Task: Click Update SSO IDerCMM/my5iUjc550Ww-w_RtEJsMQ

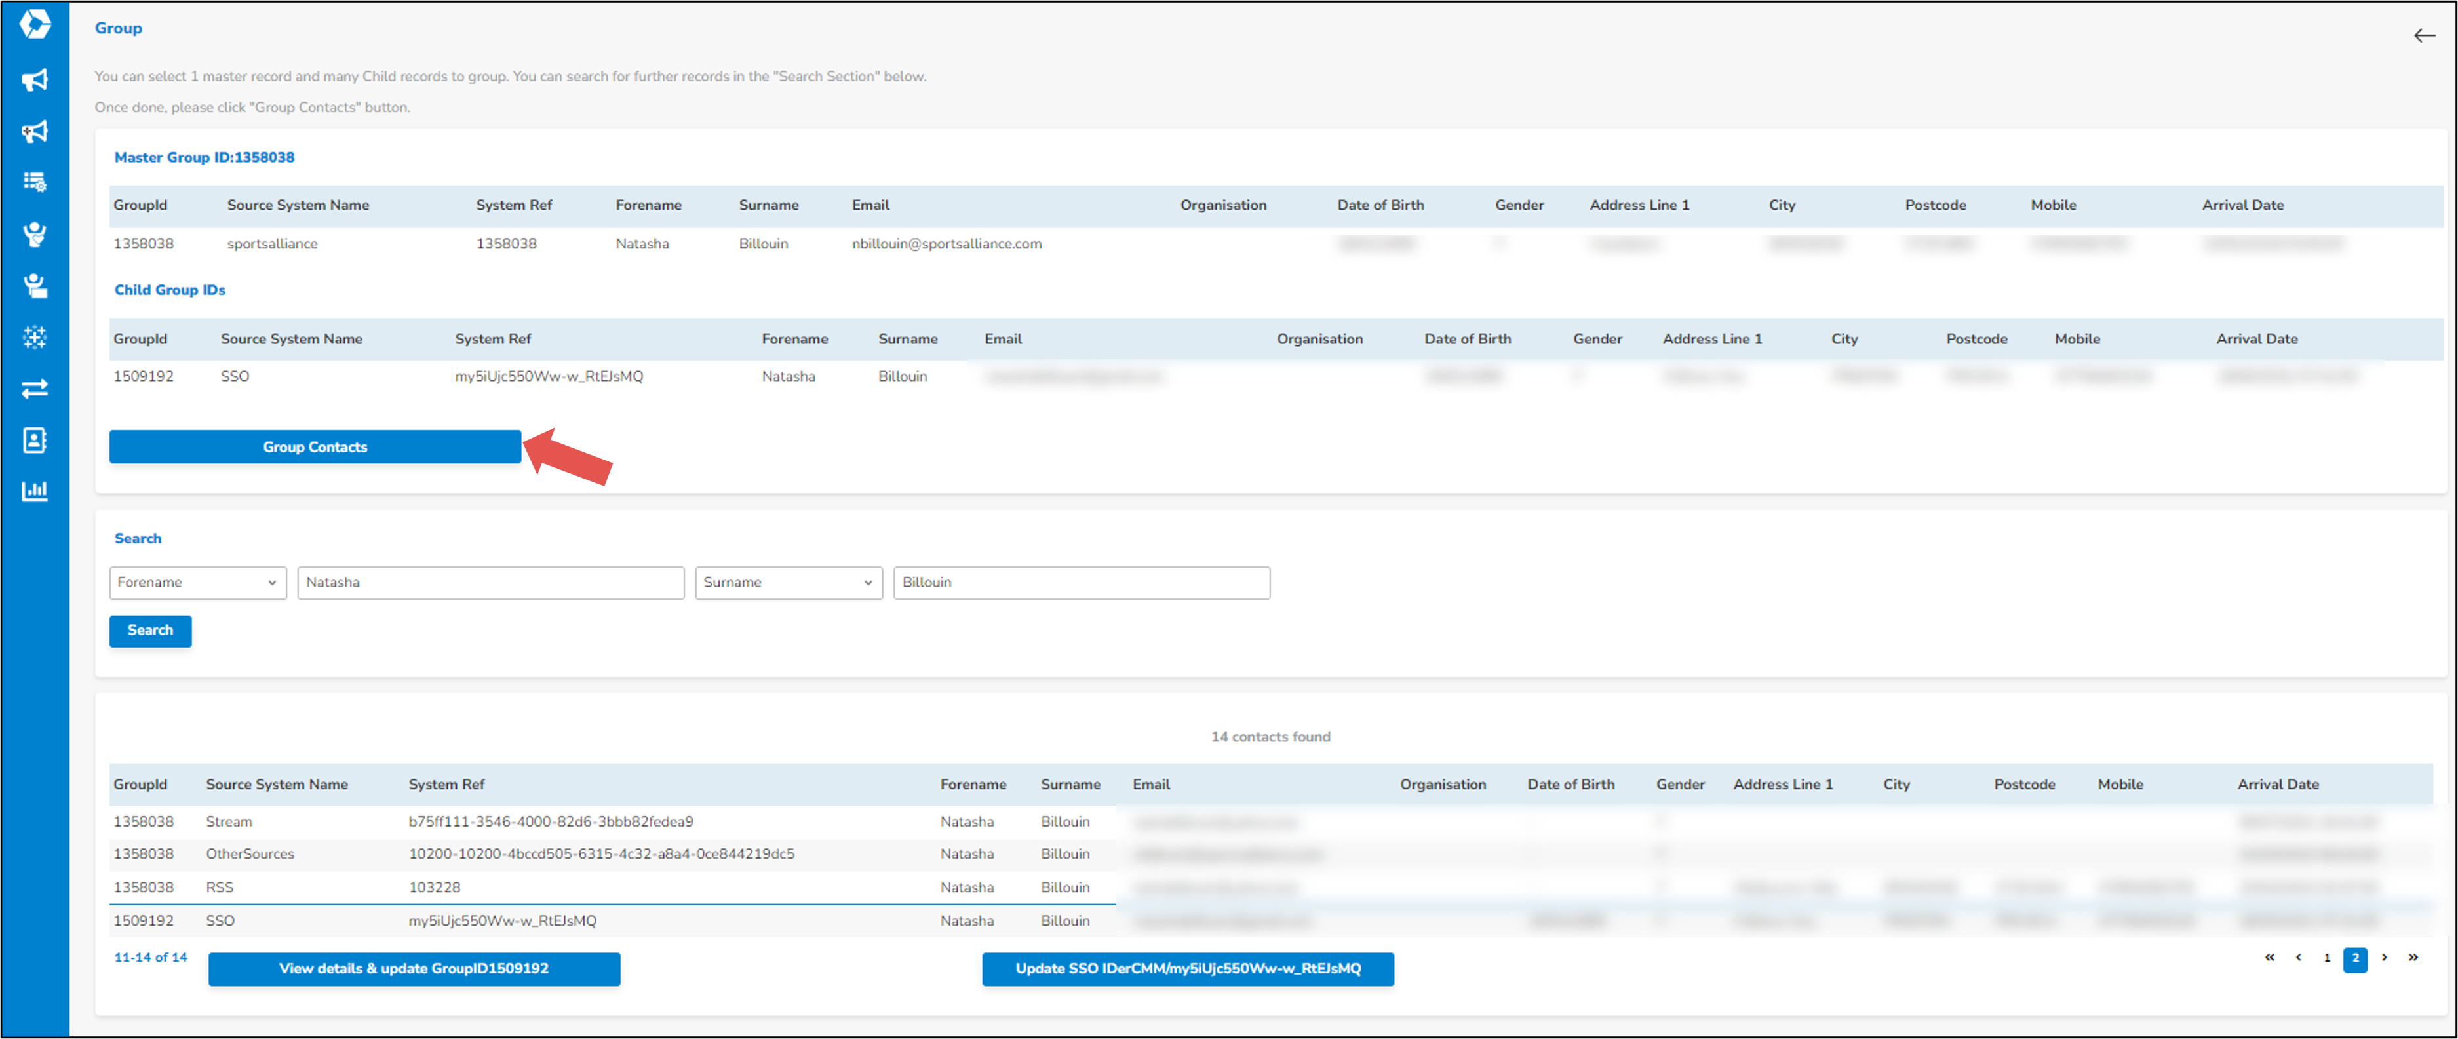Action: tap(1188, 968)
